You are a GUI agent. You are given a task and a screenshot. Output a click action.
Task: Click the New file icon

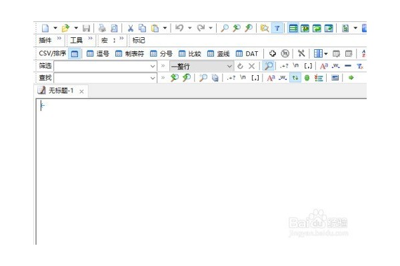[x=45, y=28]
